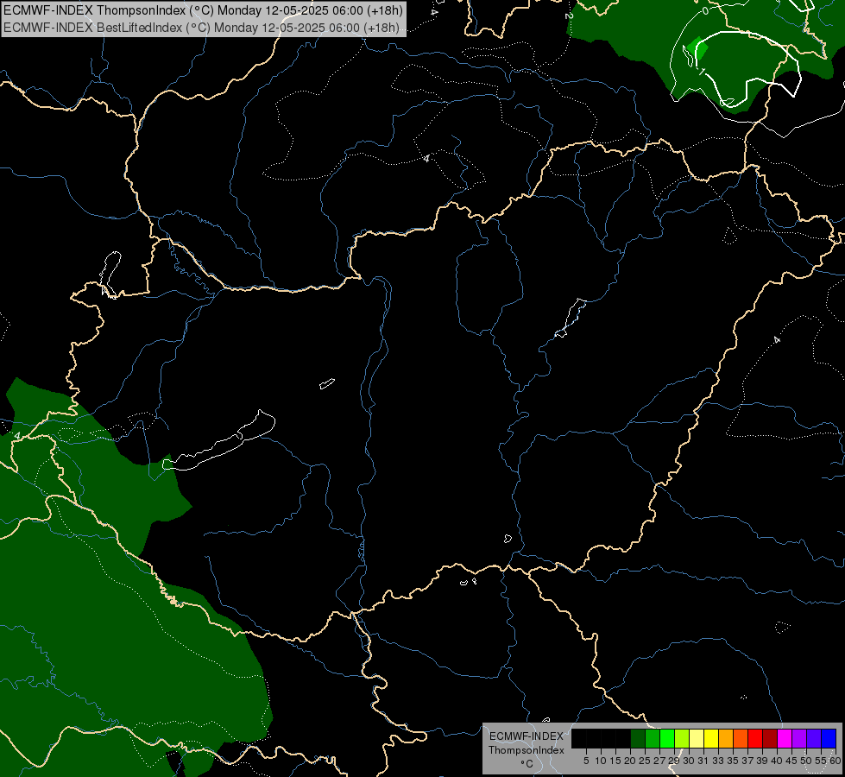
Task: Click the legend tick value 5
Action: 586,761
